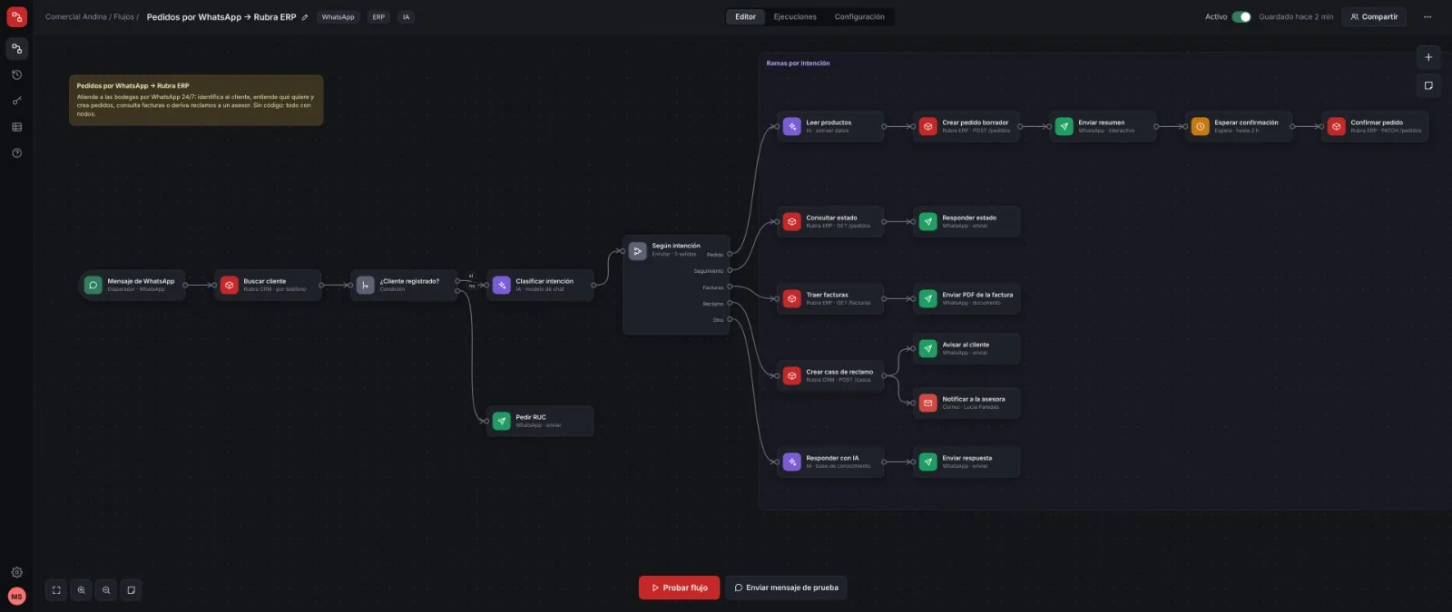This screenshot has height=612, width=1452.
Task: Select the Traer facturas node
Action: (830, 298)
